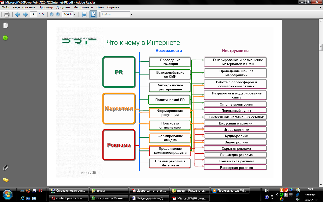Screen dimensions: 323x202
Task: Open the Pages panel in the sidebar
Action: tap(5, 25)
